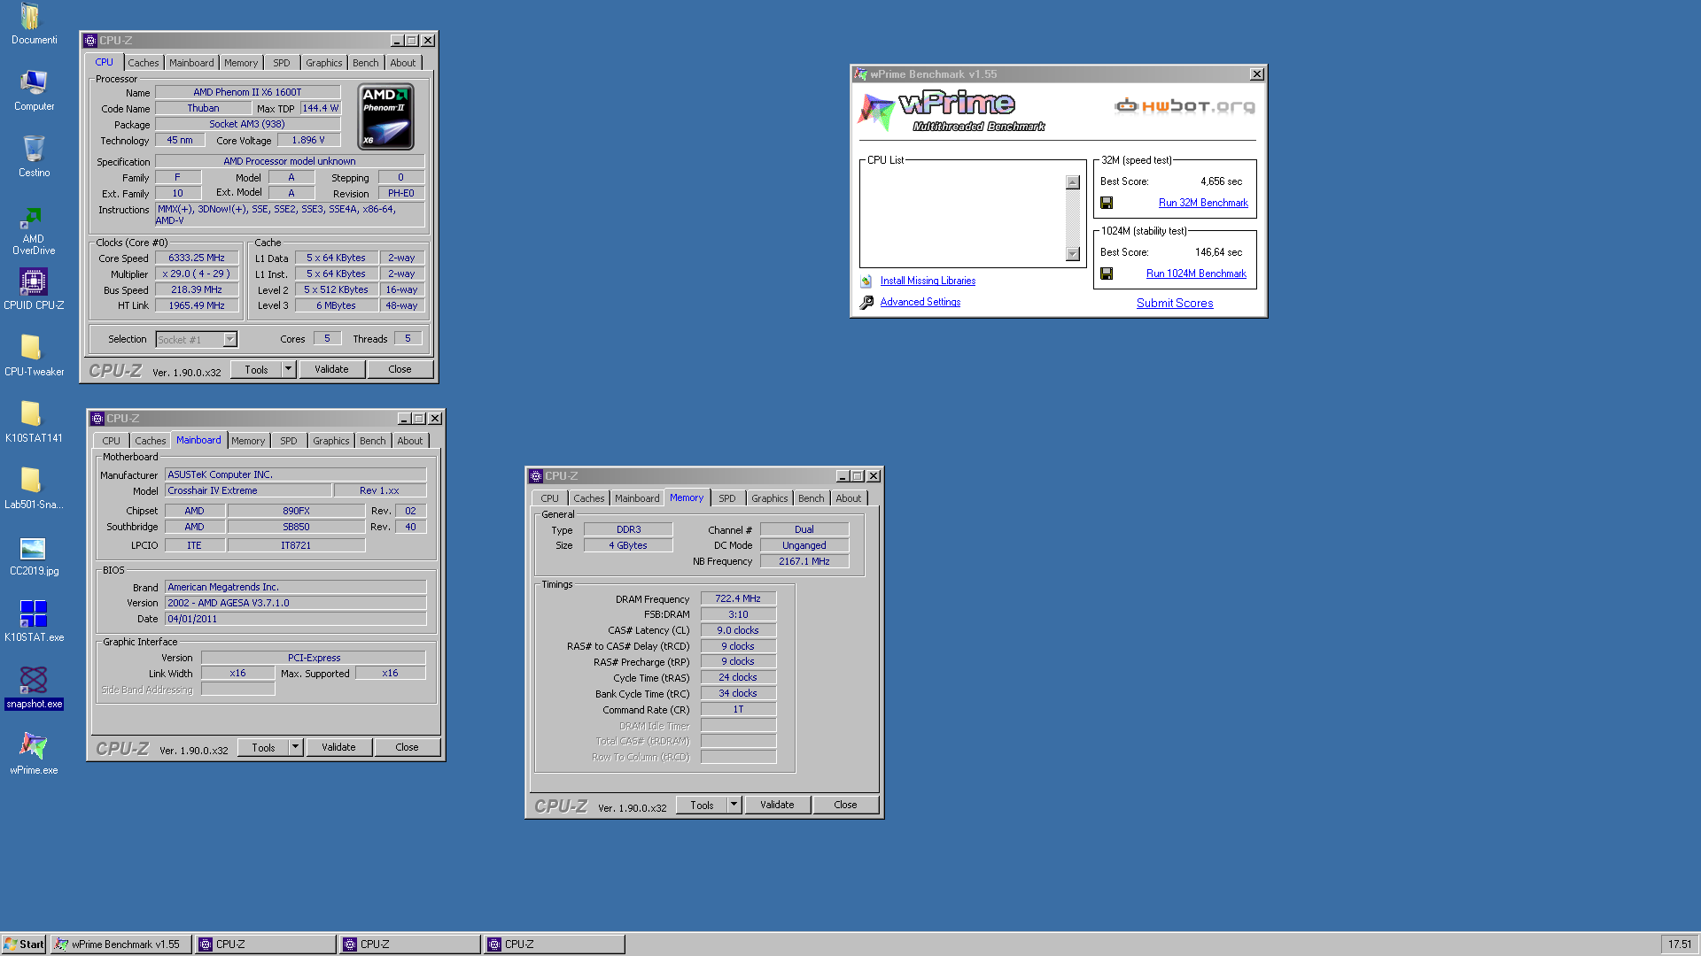
Task: Click Validate in the Memory CPU-Z window
Action: pyautogui.click(x=777, y=805)
